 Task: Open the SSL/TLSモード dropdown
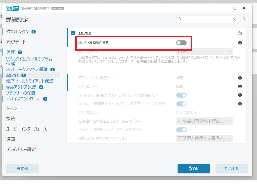205,52
